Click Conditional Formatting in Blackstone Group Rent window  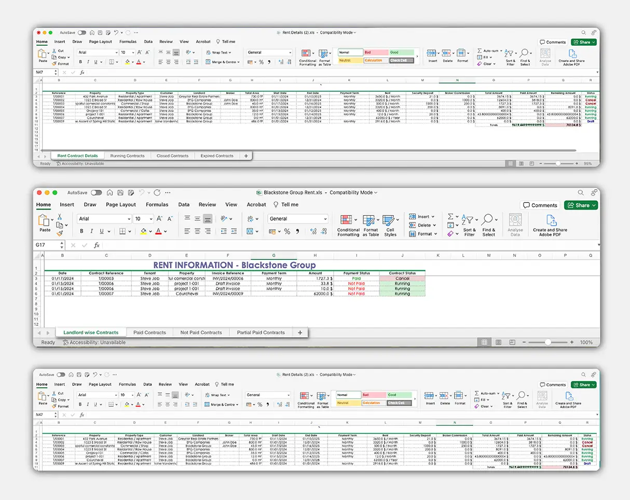(x=348, y=224)
